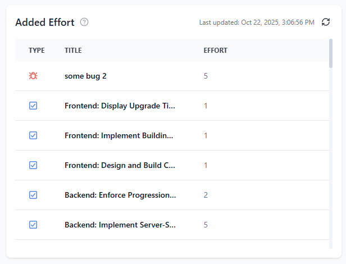Screen dimensions: 346x264
Task: Click the red bug icon for some bug 2
Action: pos(33,76)
